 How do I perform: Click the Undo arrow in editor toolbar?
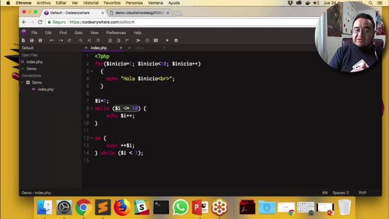(52, 40)
